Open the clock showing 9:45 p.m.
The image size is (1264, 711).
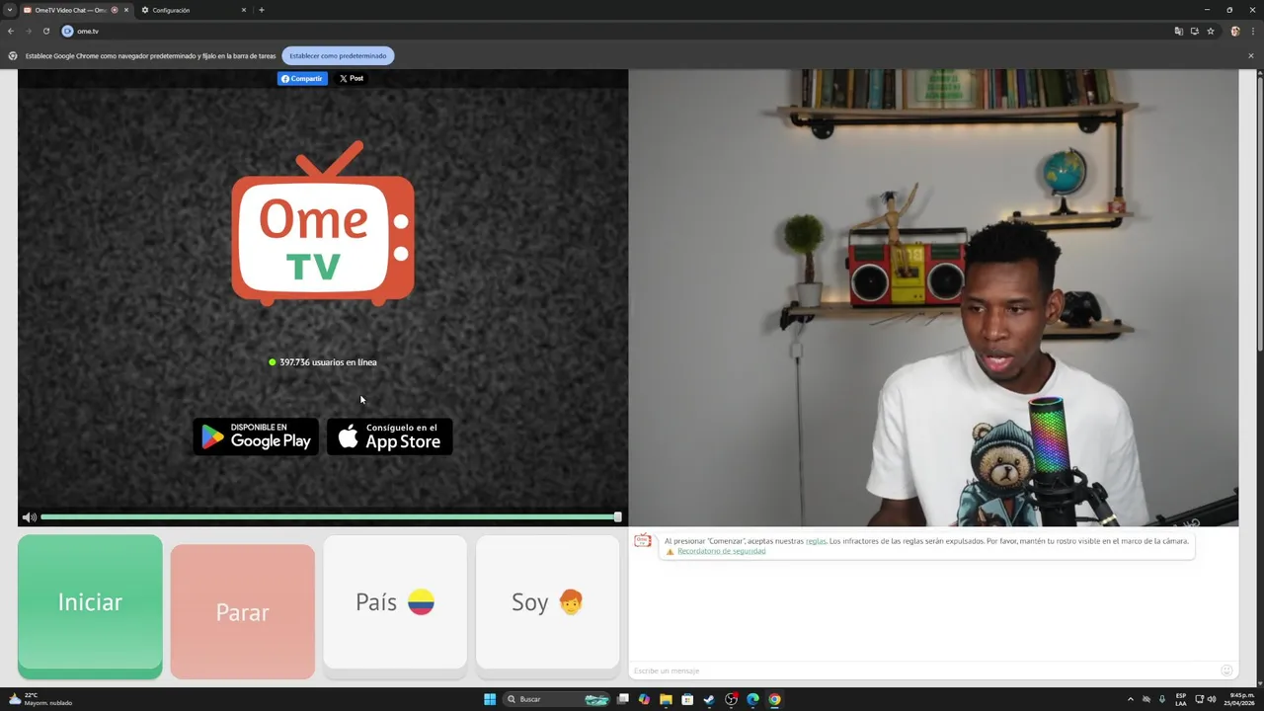tap(1241, 699)
